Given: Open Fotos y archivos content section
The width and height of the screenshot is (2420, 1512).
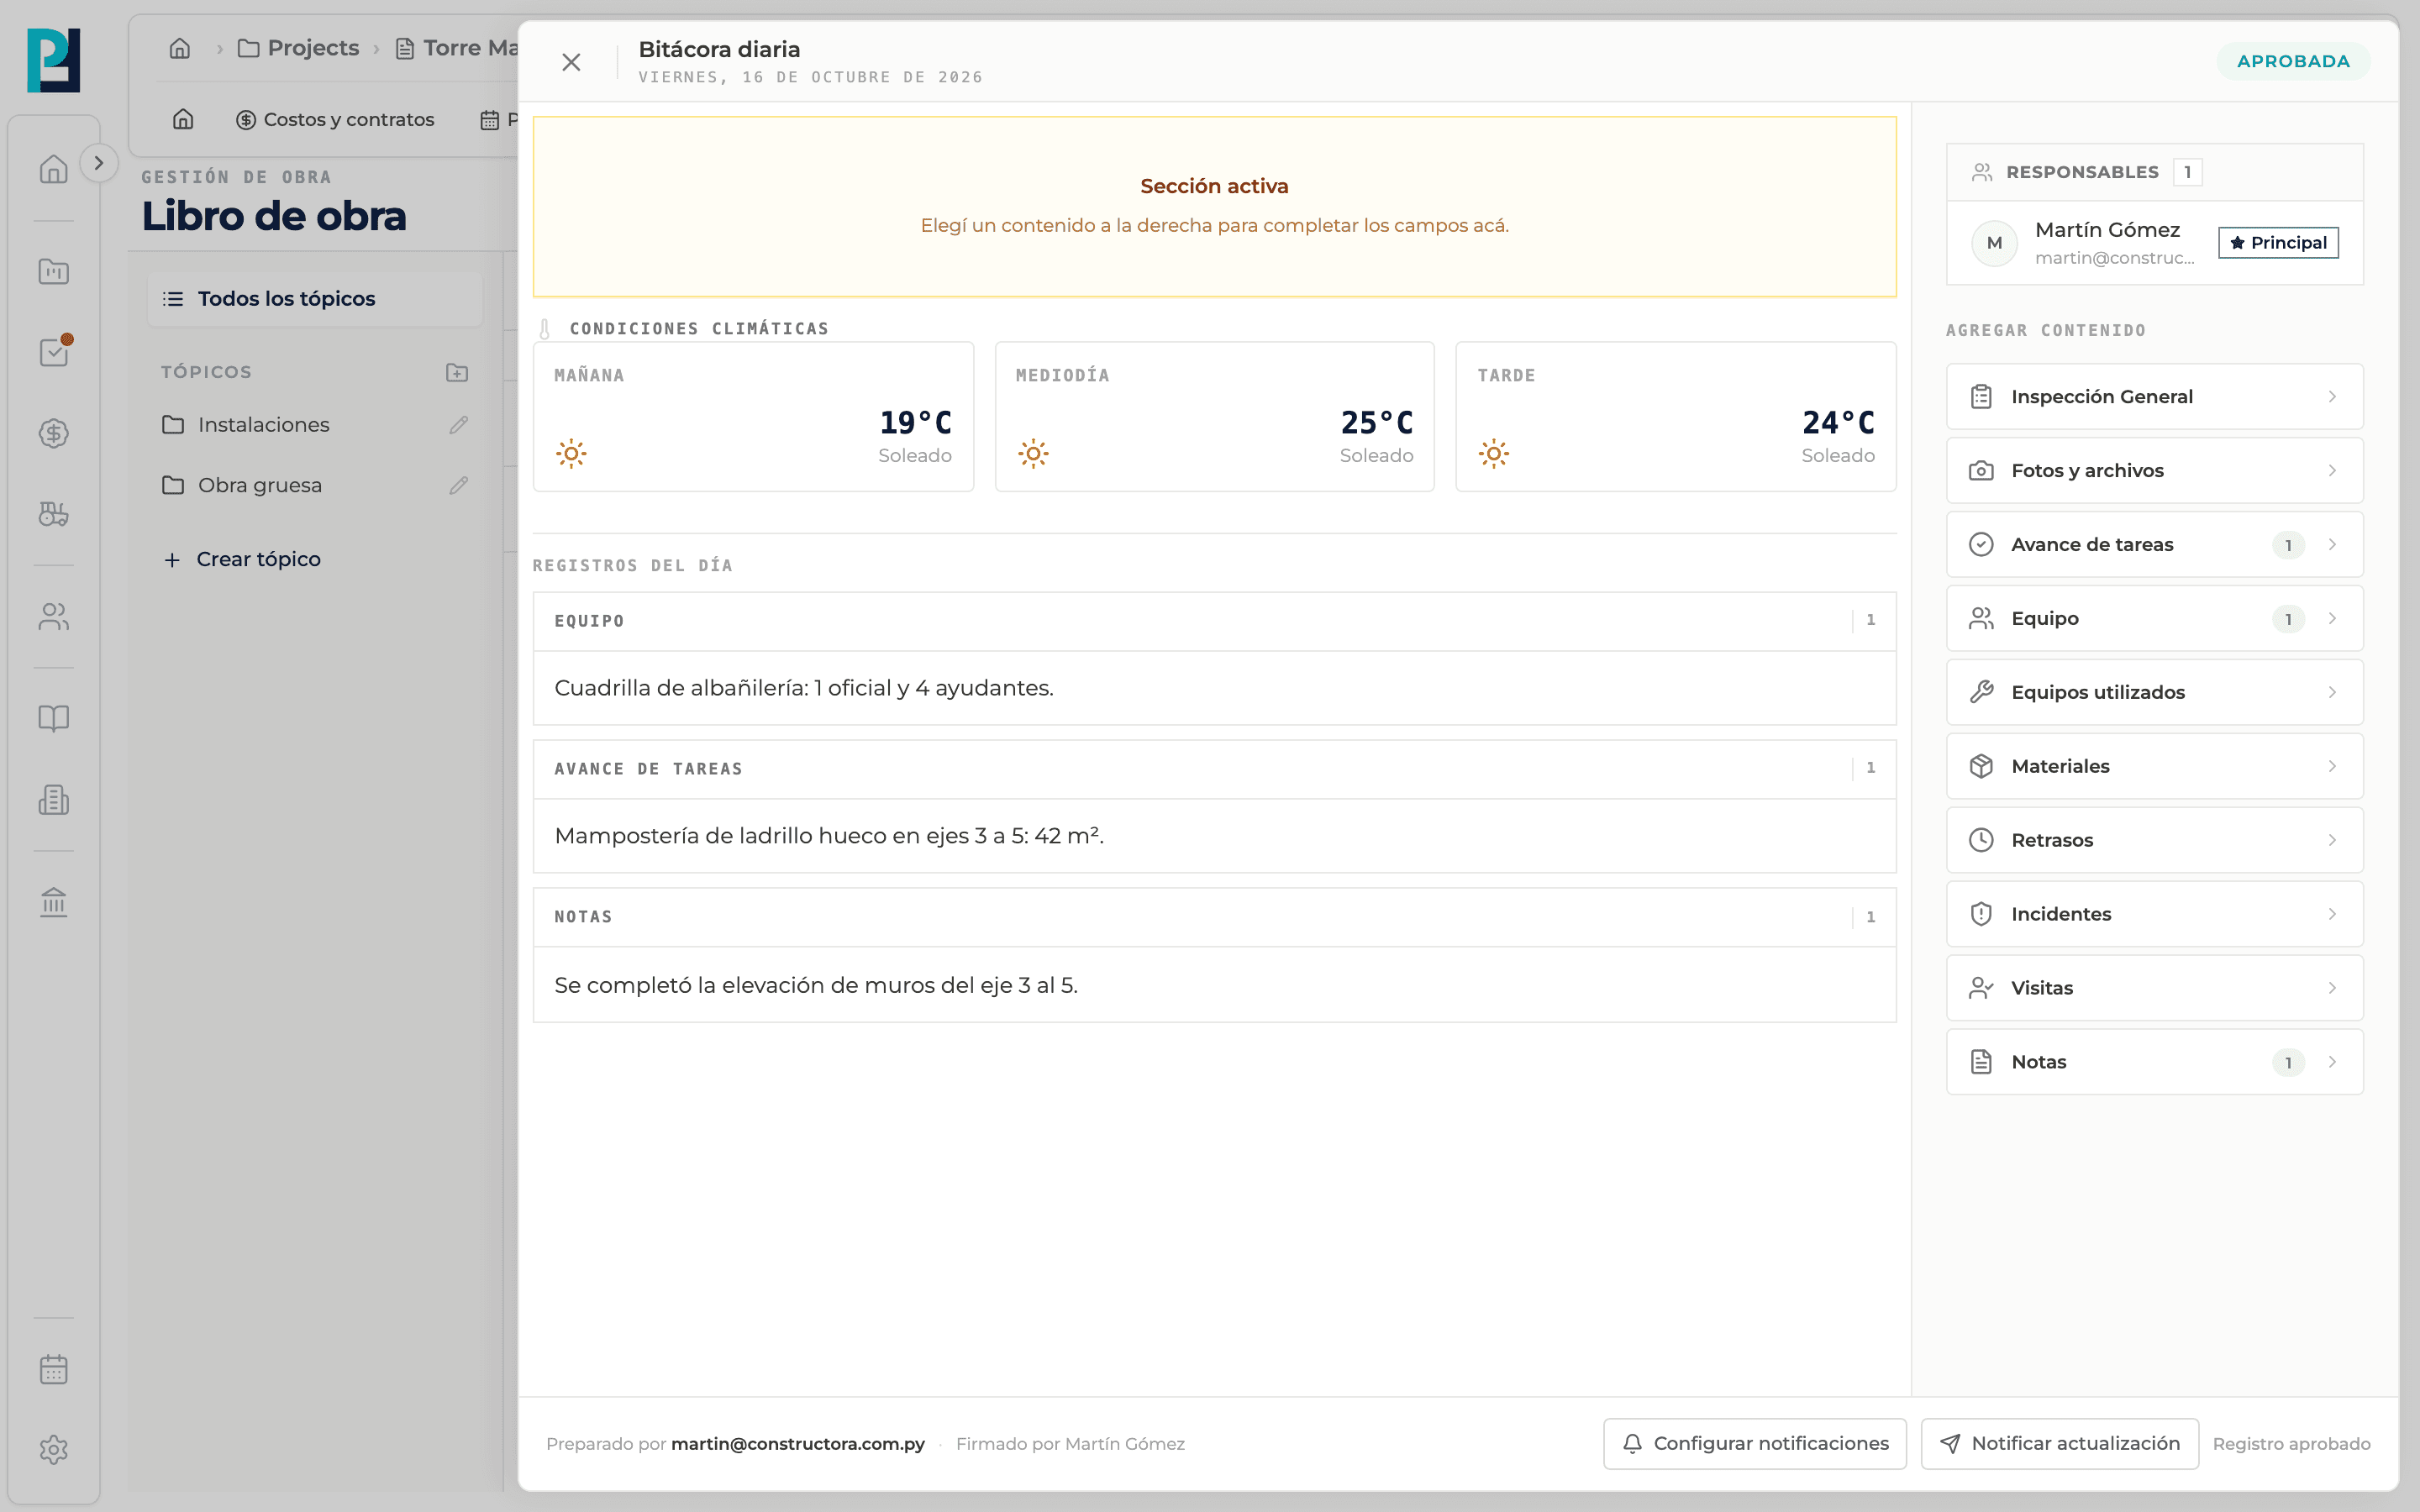Looking at the screenshot, I should [x=2154, y=471].
